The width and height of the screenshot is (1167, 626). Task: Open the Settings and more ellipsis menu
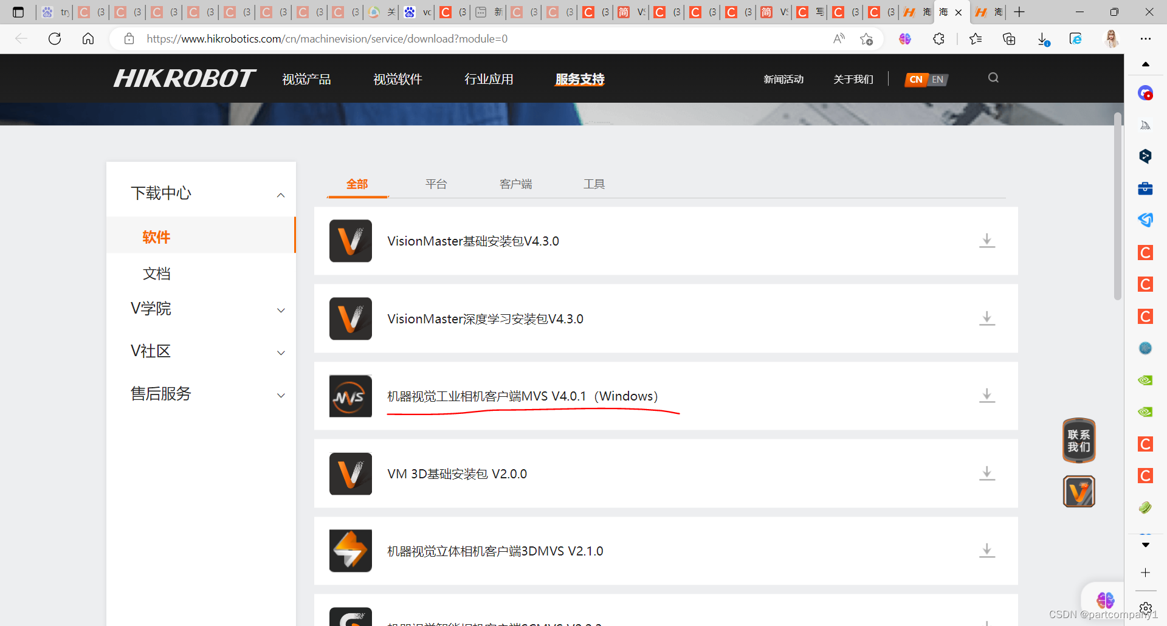(1146, 39)
